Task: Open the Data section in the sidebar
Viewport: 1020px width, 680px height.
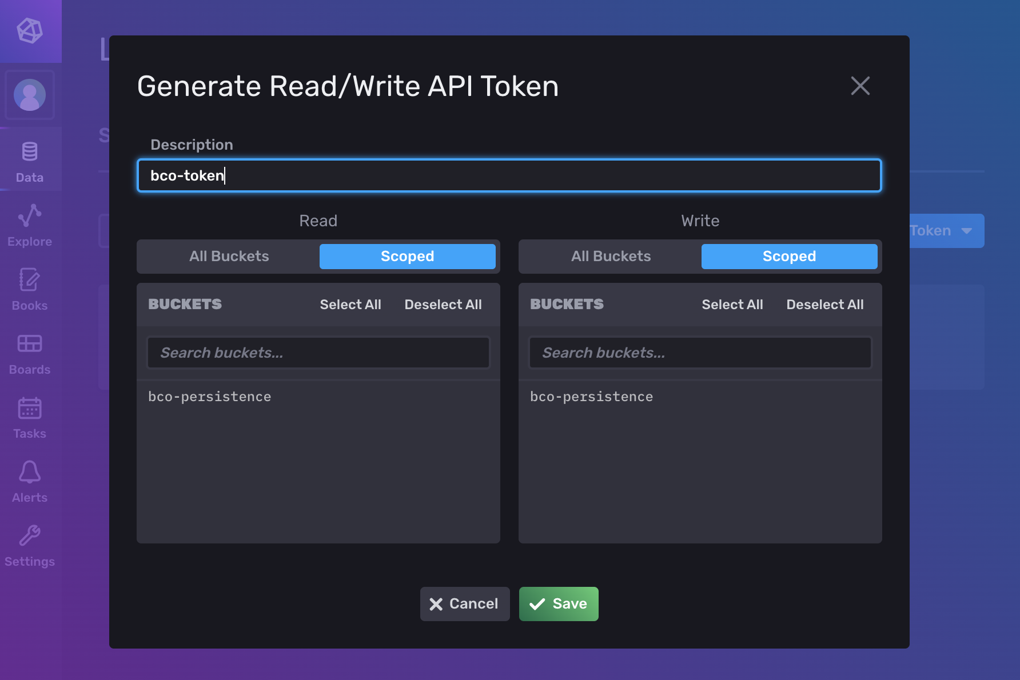Action: (30, 162)
